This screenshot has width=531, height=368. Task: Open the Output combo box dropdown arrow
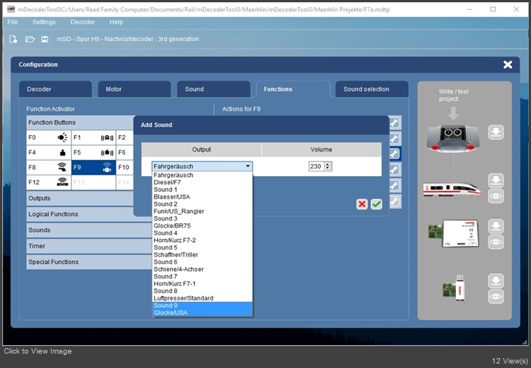click(248, 166)
